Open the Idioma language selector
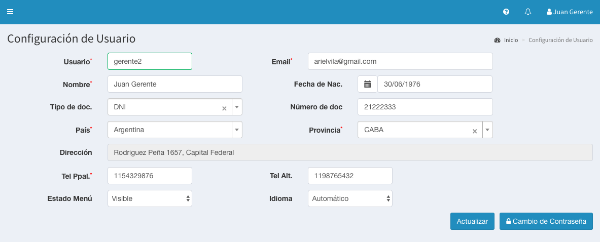Image resolution: width=600 pixels, height=242 pixels. point(350,198)
